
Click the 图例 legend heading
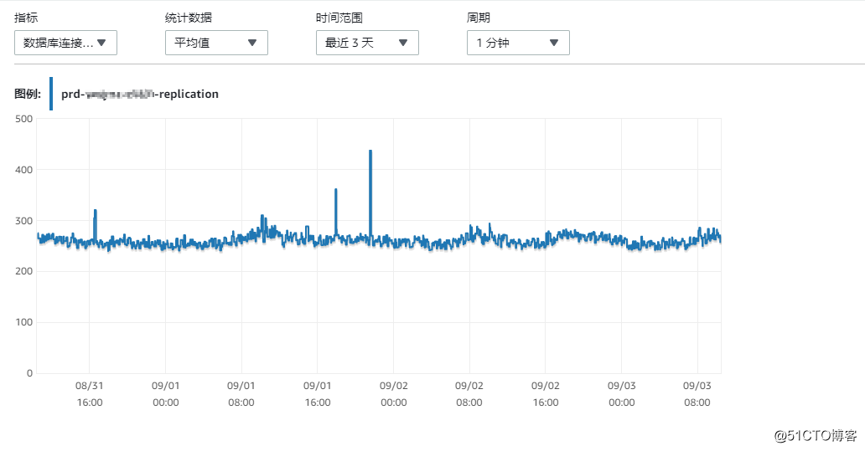point(28,95)
